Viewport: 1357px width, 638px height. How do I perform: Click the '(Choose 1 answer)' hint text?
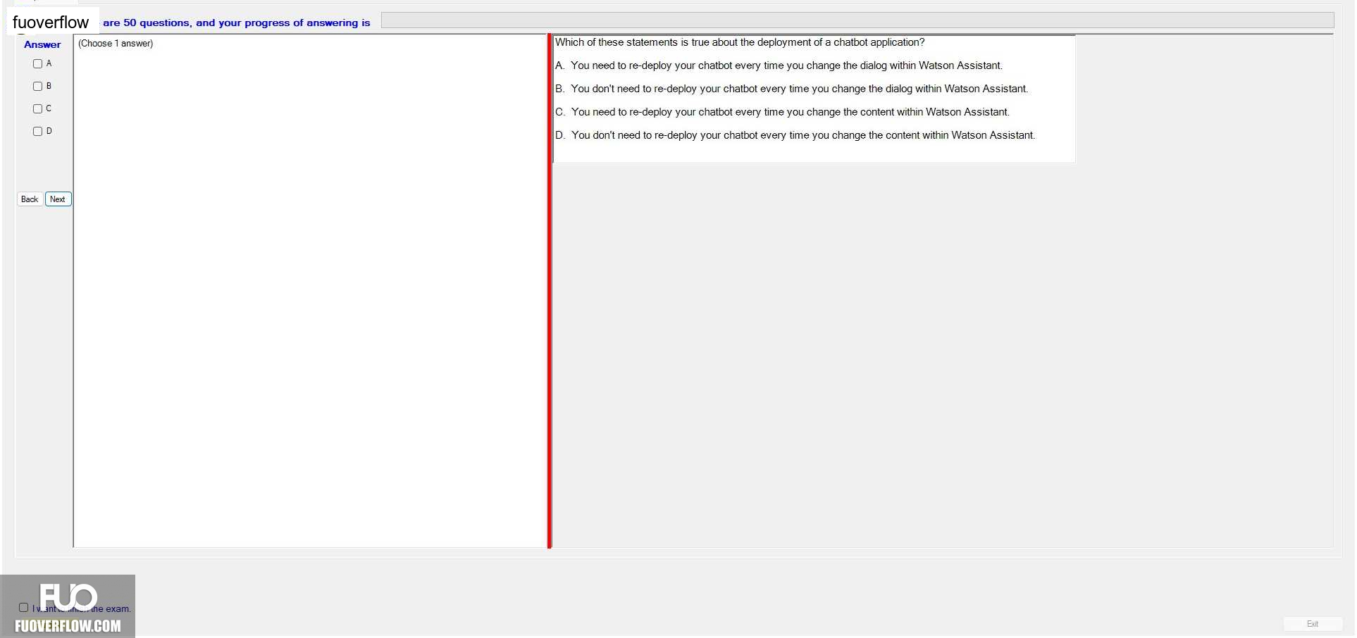[116, 44]
